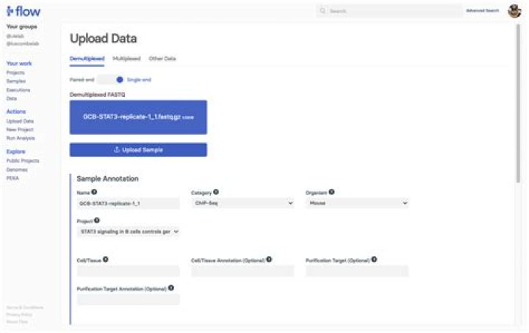
Task: Switch to the Multiplexed tab
Action: (126, 58)
